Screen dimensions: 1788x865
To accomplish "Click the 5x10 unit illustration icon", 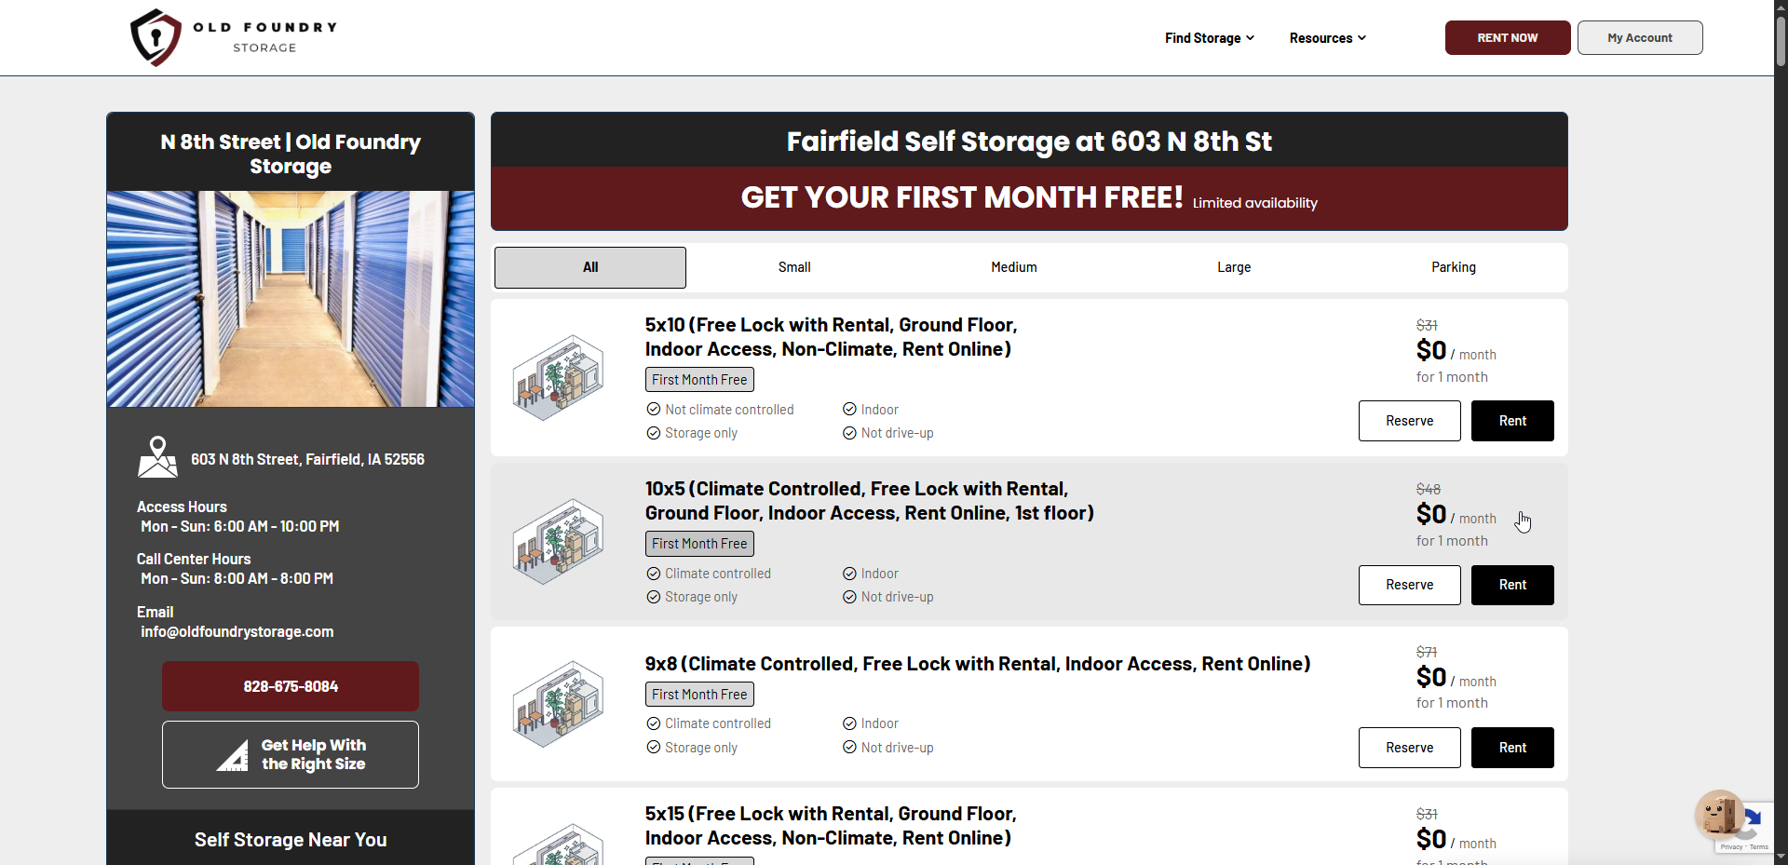I will pyautogui.click(x=559, y=377).
